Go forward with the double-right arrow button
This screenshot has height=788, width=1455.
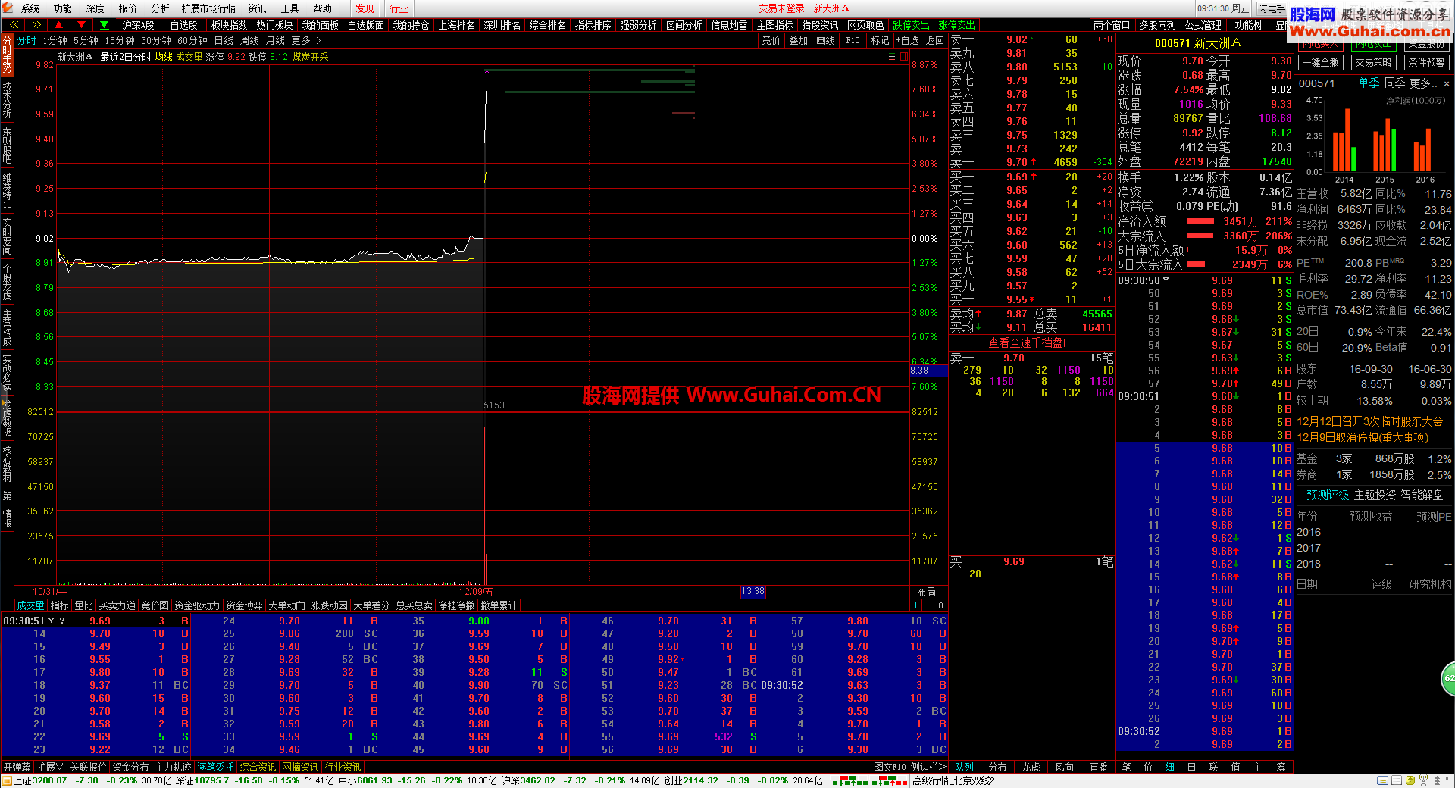(x=36, y=25)
